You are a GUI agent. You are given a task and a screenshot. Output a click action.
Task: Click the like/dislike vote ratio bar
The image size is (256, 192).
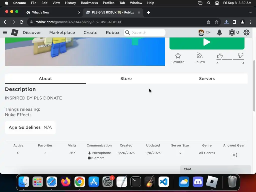230,60
